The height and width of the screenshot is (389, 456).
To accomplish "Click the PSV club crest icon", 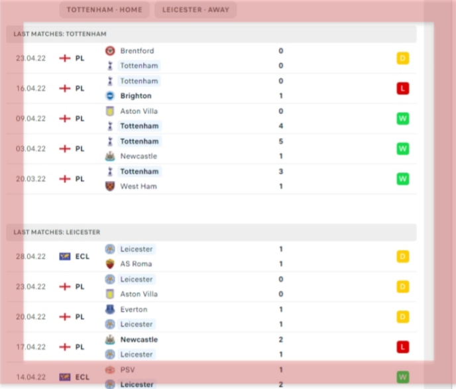I will click(x=110, y=369).
